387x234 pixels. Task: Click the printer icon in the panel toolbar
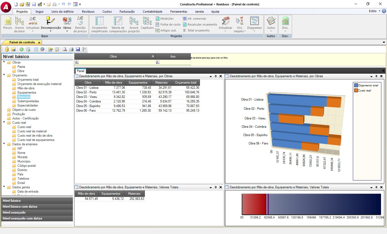pyautogui.click(x=71, y=49)
